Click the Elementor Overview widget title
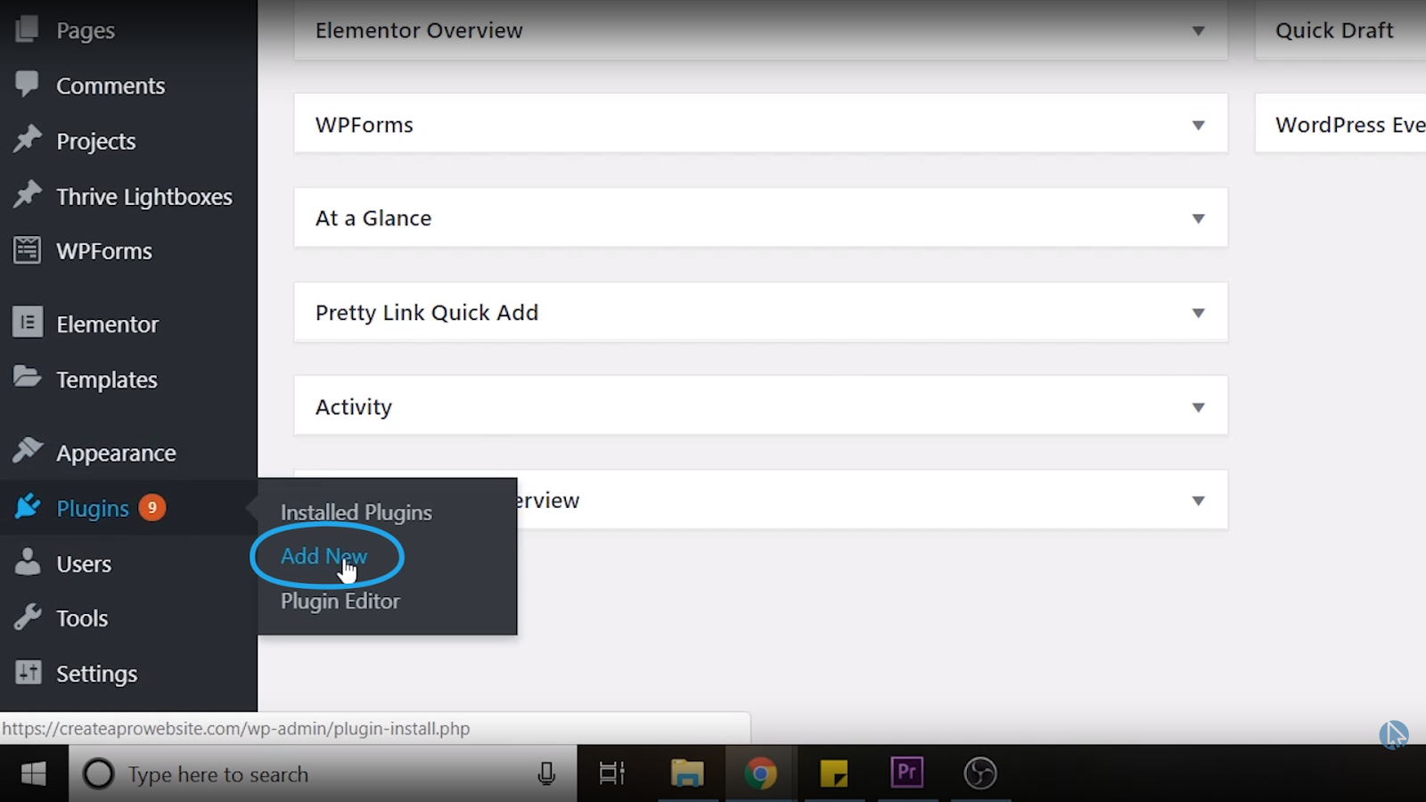 coord(419,30)
